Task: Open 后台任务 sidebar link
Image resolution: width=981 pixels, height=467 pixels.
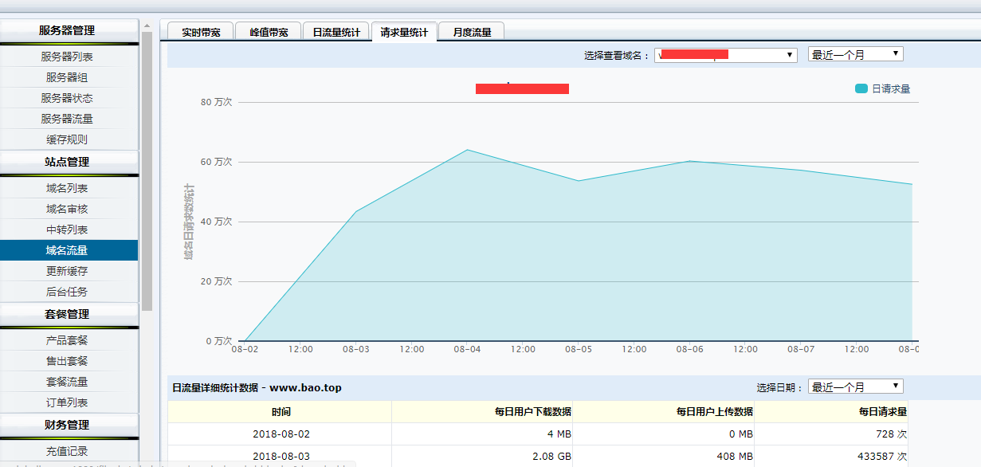Action: point(67,292)
